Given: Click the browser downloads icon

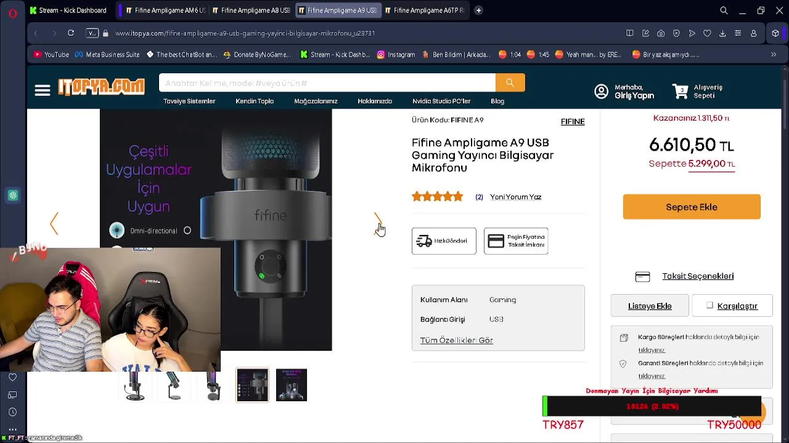Looking at the screenshot, I should click(722, 33).
